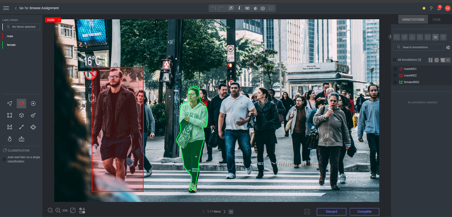Screen dimensions: 452x217
Task: Choose the point annotation tool
Action: pyautogui.click(x=33, y=104)
